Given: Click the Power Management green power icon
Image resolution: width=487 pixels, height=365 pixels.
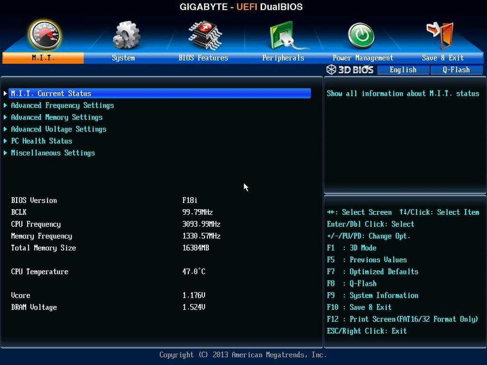Looking at the screenshot, I should 361,35.
